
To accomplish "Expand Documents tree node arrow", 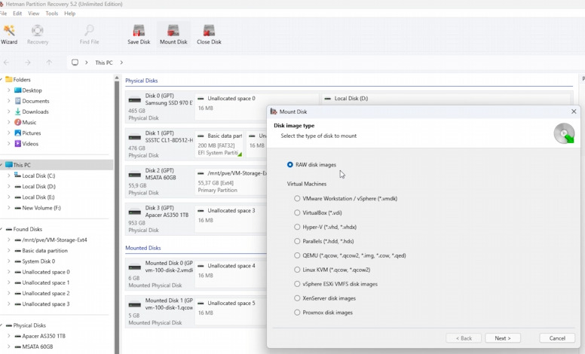I will coord(8,101).
